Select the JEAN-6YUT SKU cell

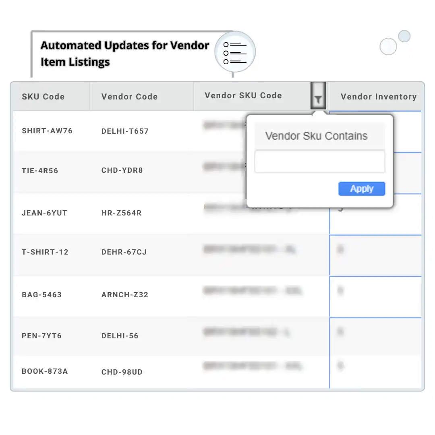(44, 213)
